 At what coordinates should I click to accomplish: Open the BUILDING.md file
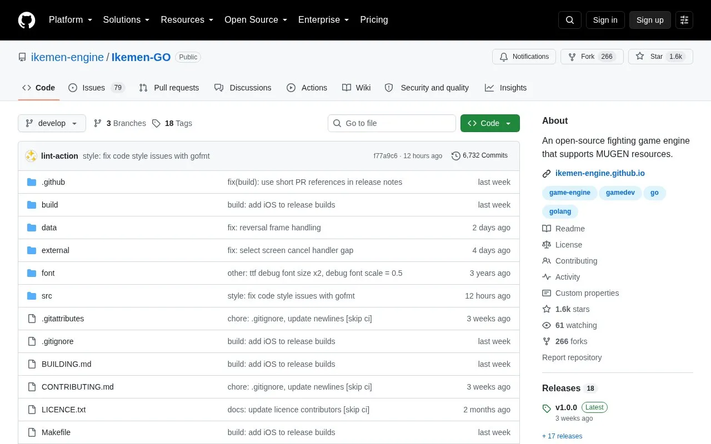point(67,364)
